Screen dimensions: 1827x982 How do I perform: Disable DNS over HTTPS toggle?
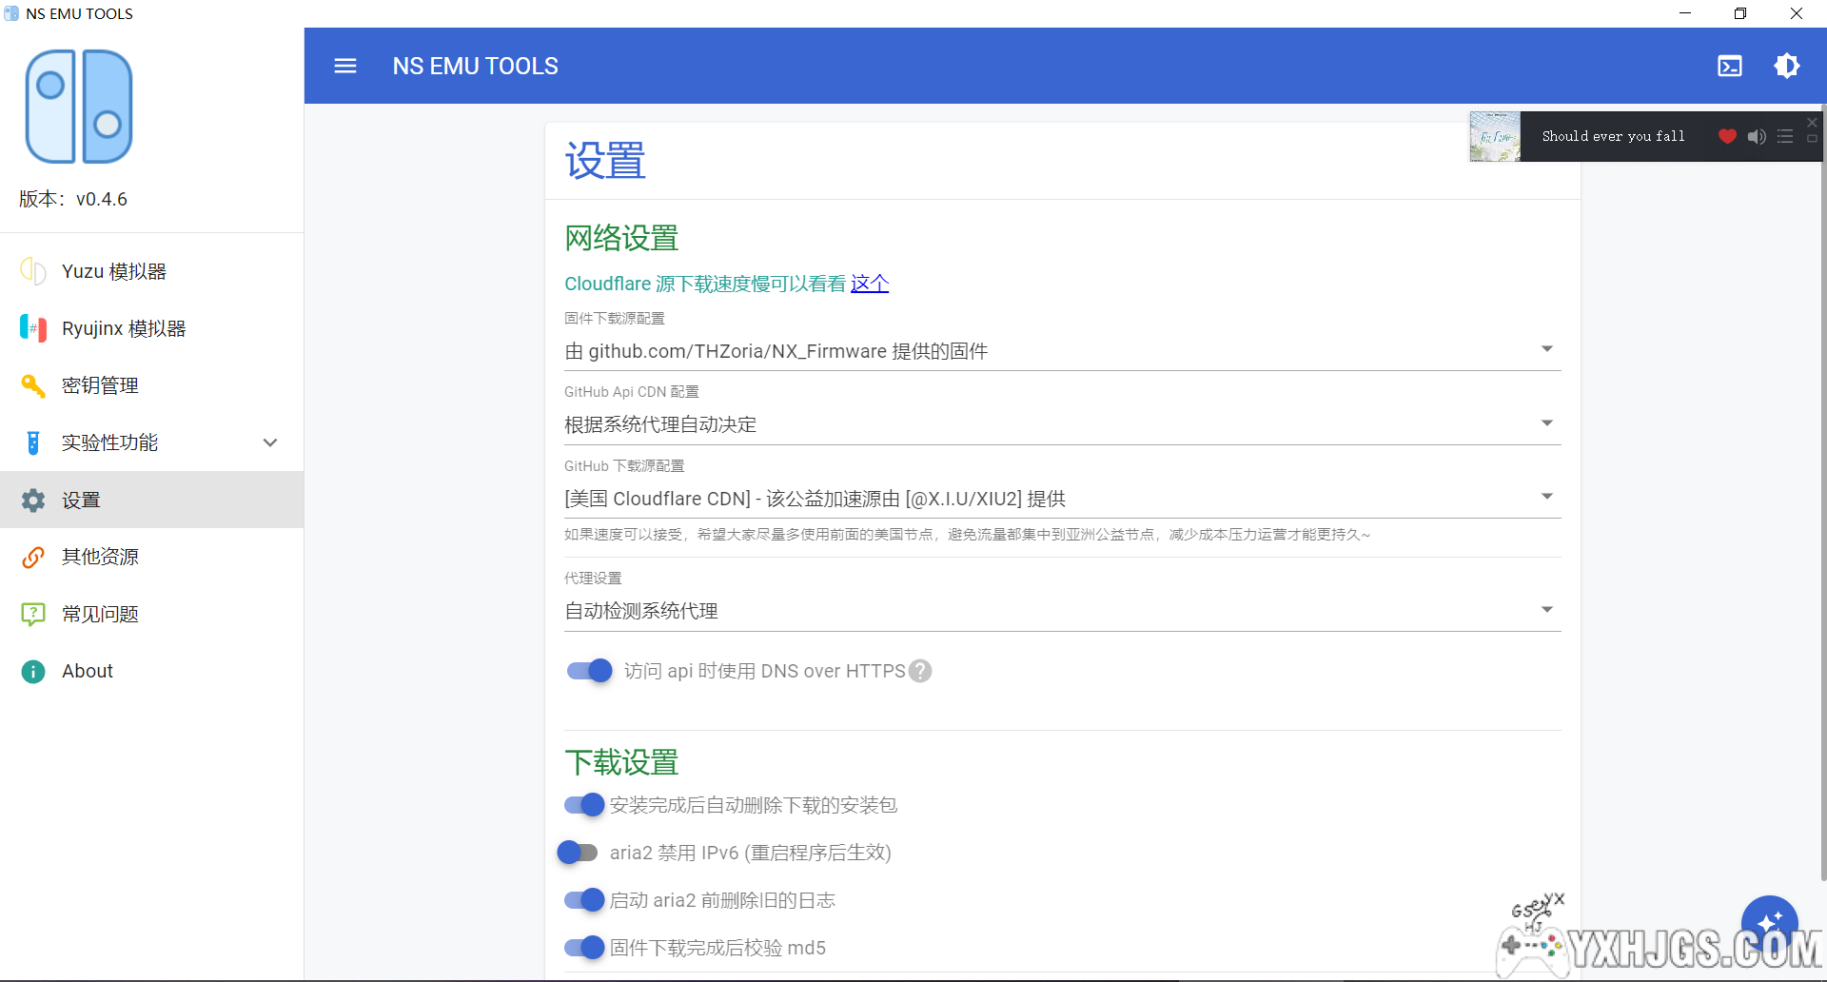[589, 671]
